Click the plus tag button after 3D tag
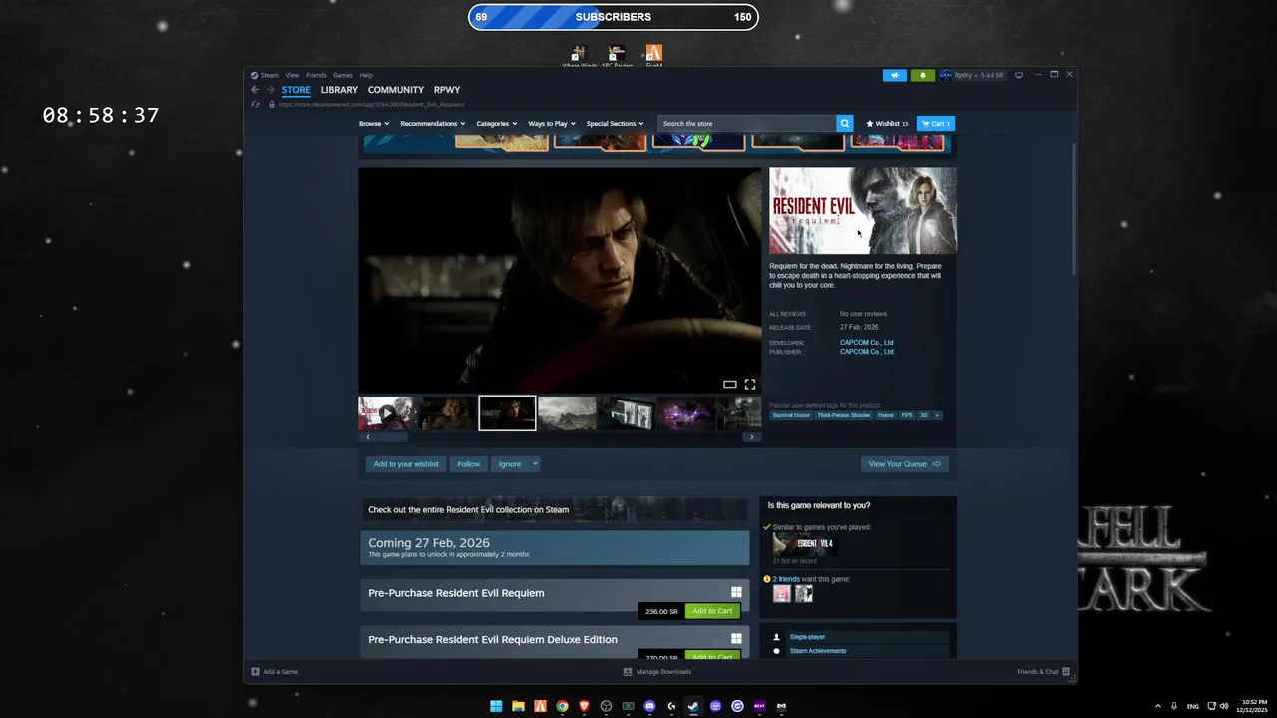 (x=937, y=415)
